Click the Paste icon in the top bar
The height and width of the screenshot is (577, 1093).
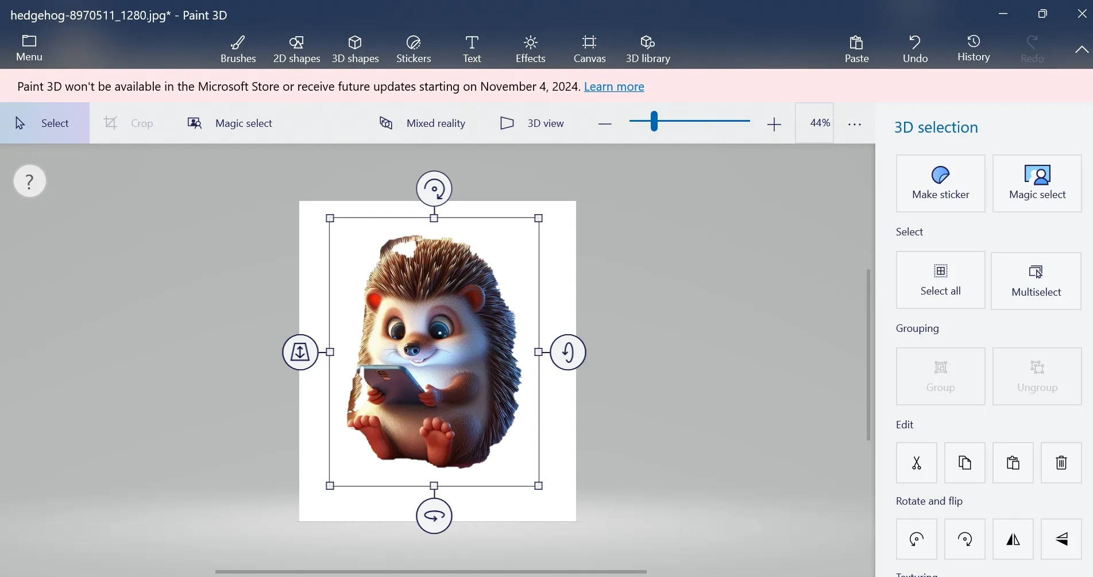click(x=856, y=49)
